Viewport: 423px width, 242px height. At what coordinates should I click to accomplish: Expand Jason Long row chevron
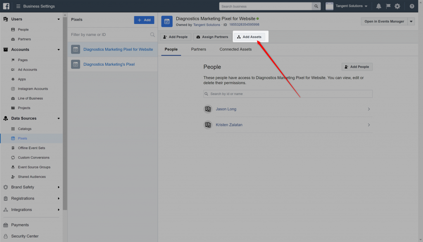[369, 109]
